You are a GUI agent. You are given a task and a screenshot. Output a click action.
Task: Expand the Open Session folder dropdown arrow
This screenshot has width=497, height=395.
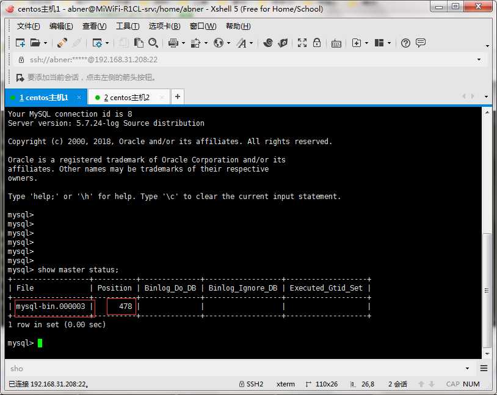click(45, 43)
